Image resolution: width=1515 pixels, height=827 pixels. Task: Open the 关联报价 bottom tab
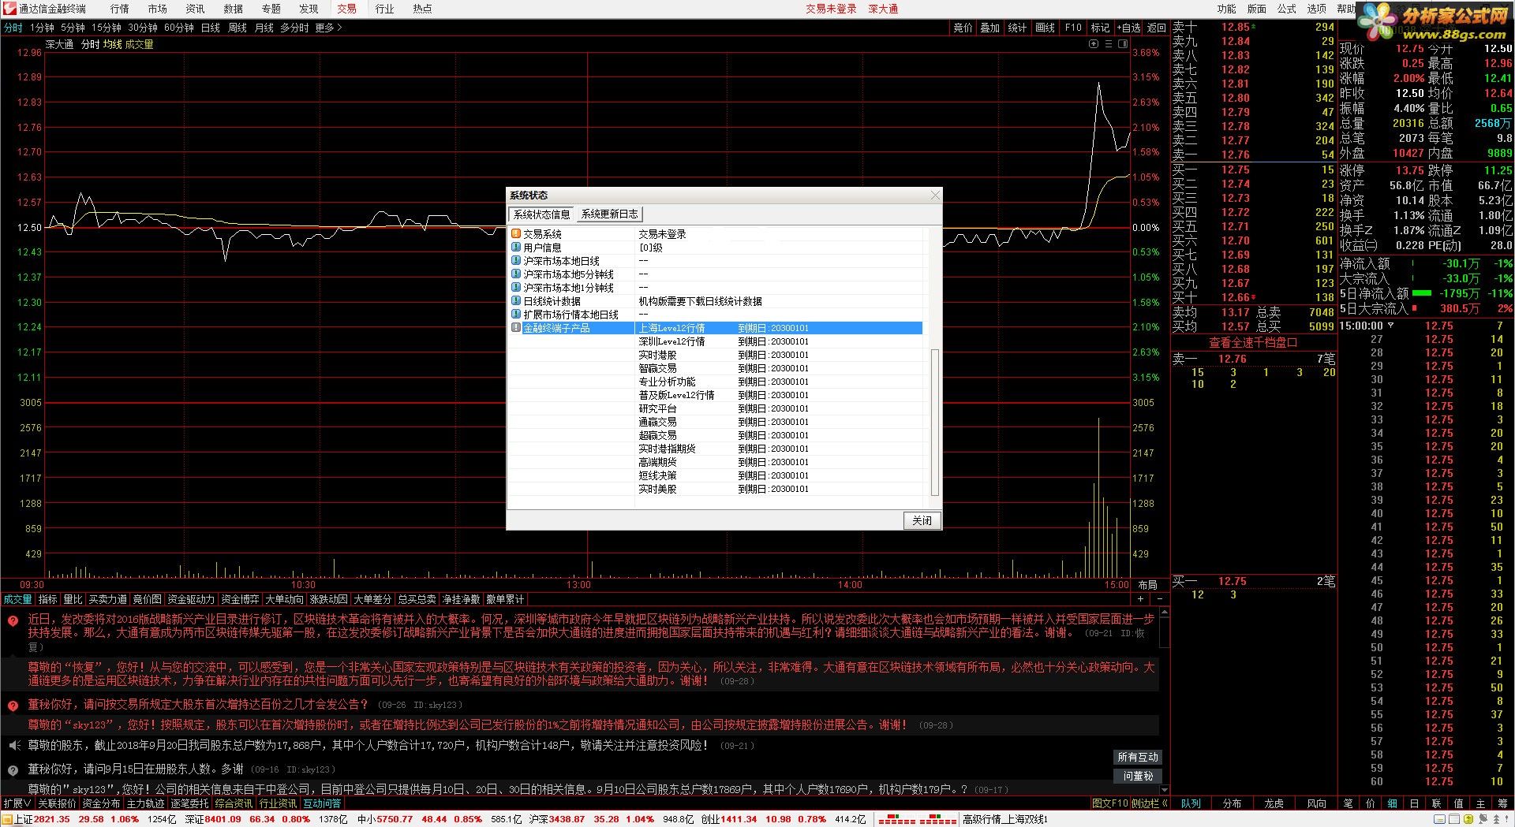pos(57,803)
